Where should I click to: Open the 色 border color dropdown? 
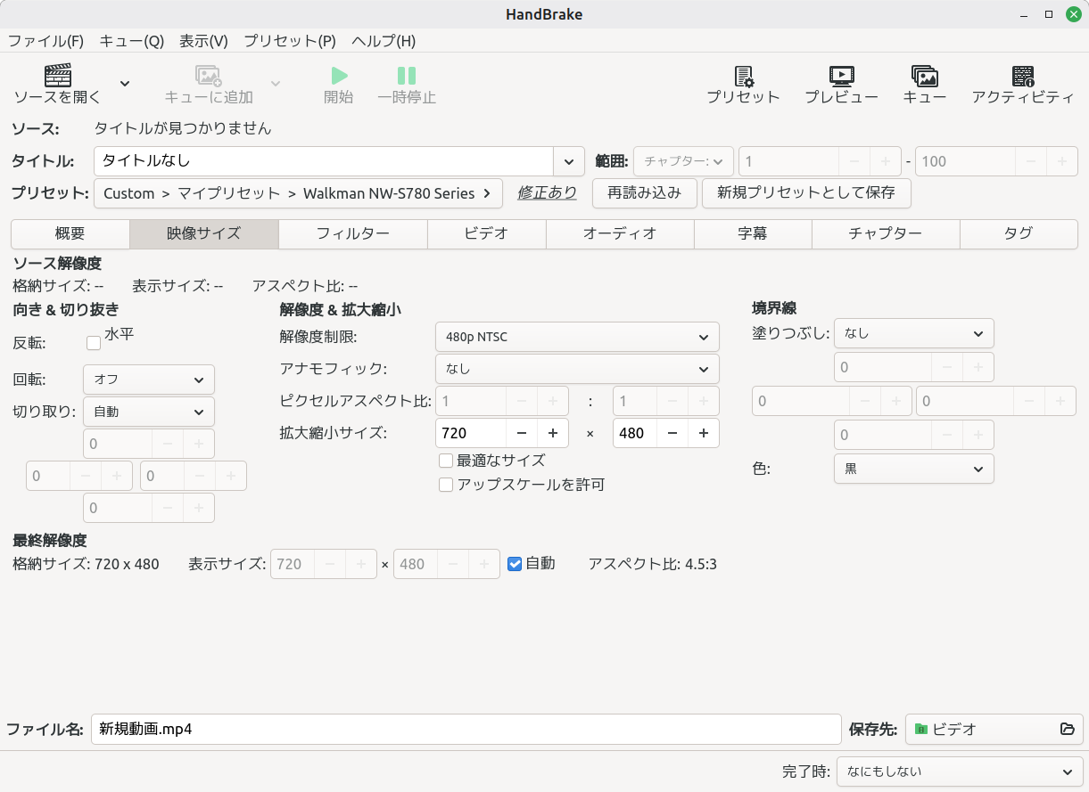913,469
